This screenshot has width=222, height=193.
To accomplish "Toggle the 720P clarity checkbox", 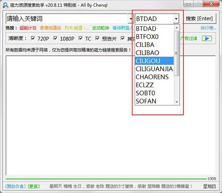I will coord(33,38).
